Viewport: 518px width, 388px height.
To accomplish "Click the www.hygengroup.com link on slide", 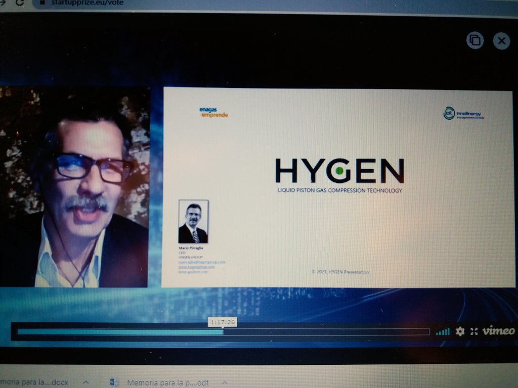I will [197, 267].
